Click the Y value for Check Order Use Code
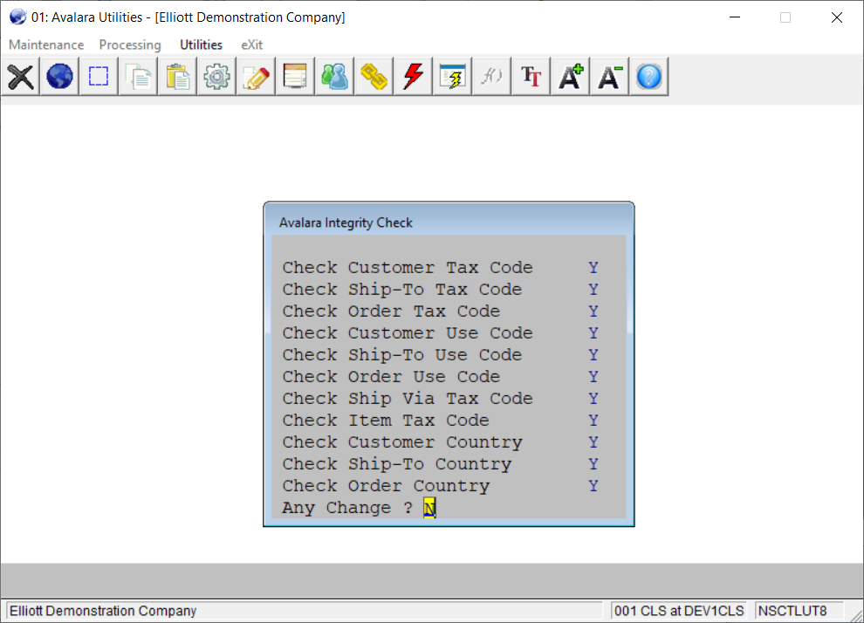864x623 pixels. click(x=593, y=377)
